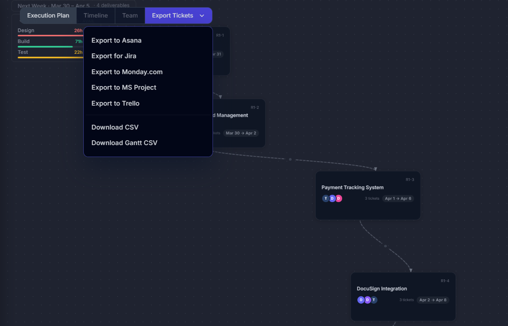Choose Export to Asana
The height and width of the screenshot is (326, 508).
click(x=116, y=40)
